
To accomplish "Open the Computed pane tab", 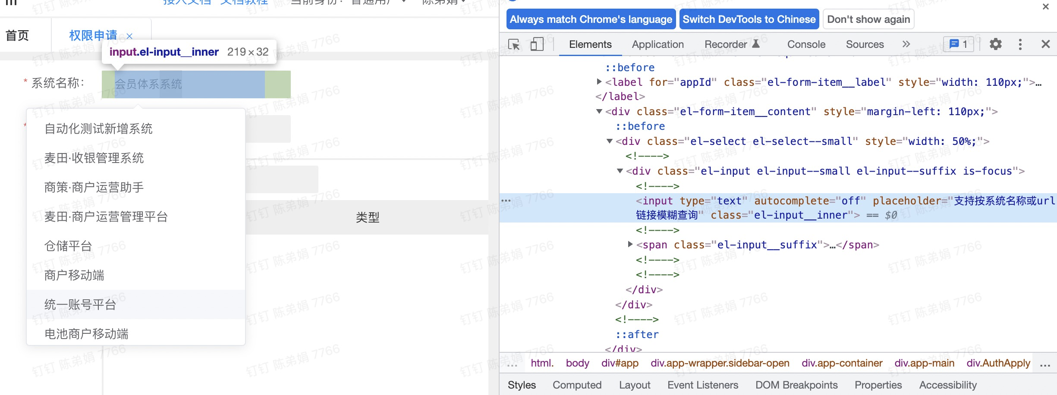I will point(577,385).
